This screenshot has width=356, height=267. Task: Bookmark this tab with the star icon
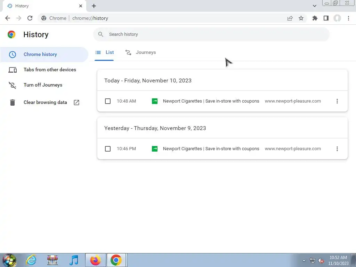tap(301, 18)
